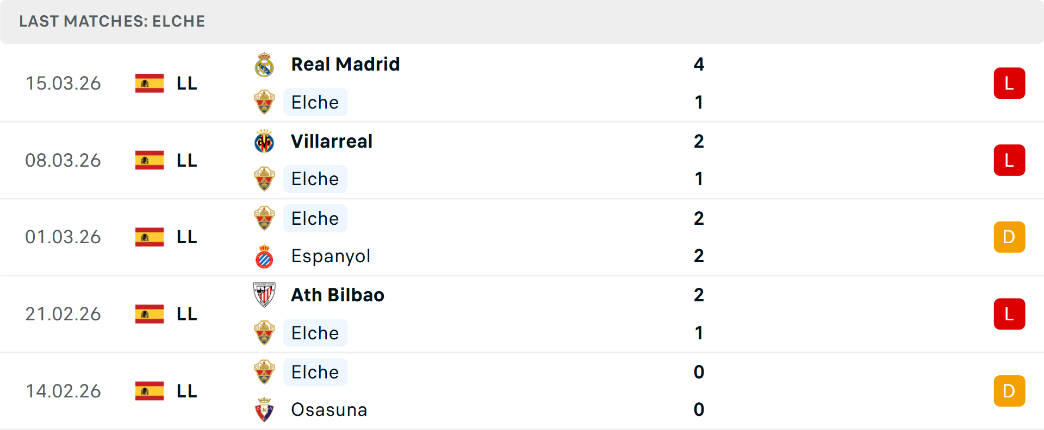Click LL league label on 08.03.26 row
The height and width of the screenshot is (430, 1044).
187,160
